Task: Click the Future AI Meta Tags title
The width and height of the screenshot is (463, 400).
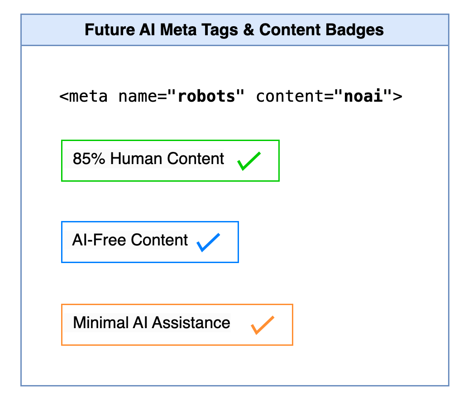Action: (x=234, y=30)
